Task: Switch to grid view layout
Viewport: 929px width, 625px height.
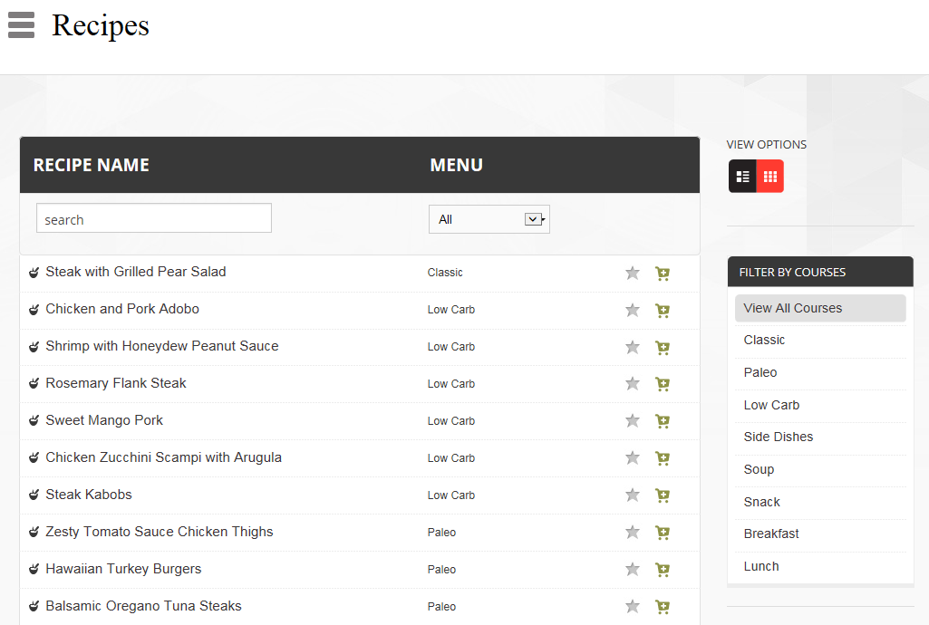Action: tap(769, 177)
